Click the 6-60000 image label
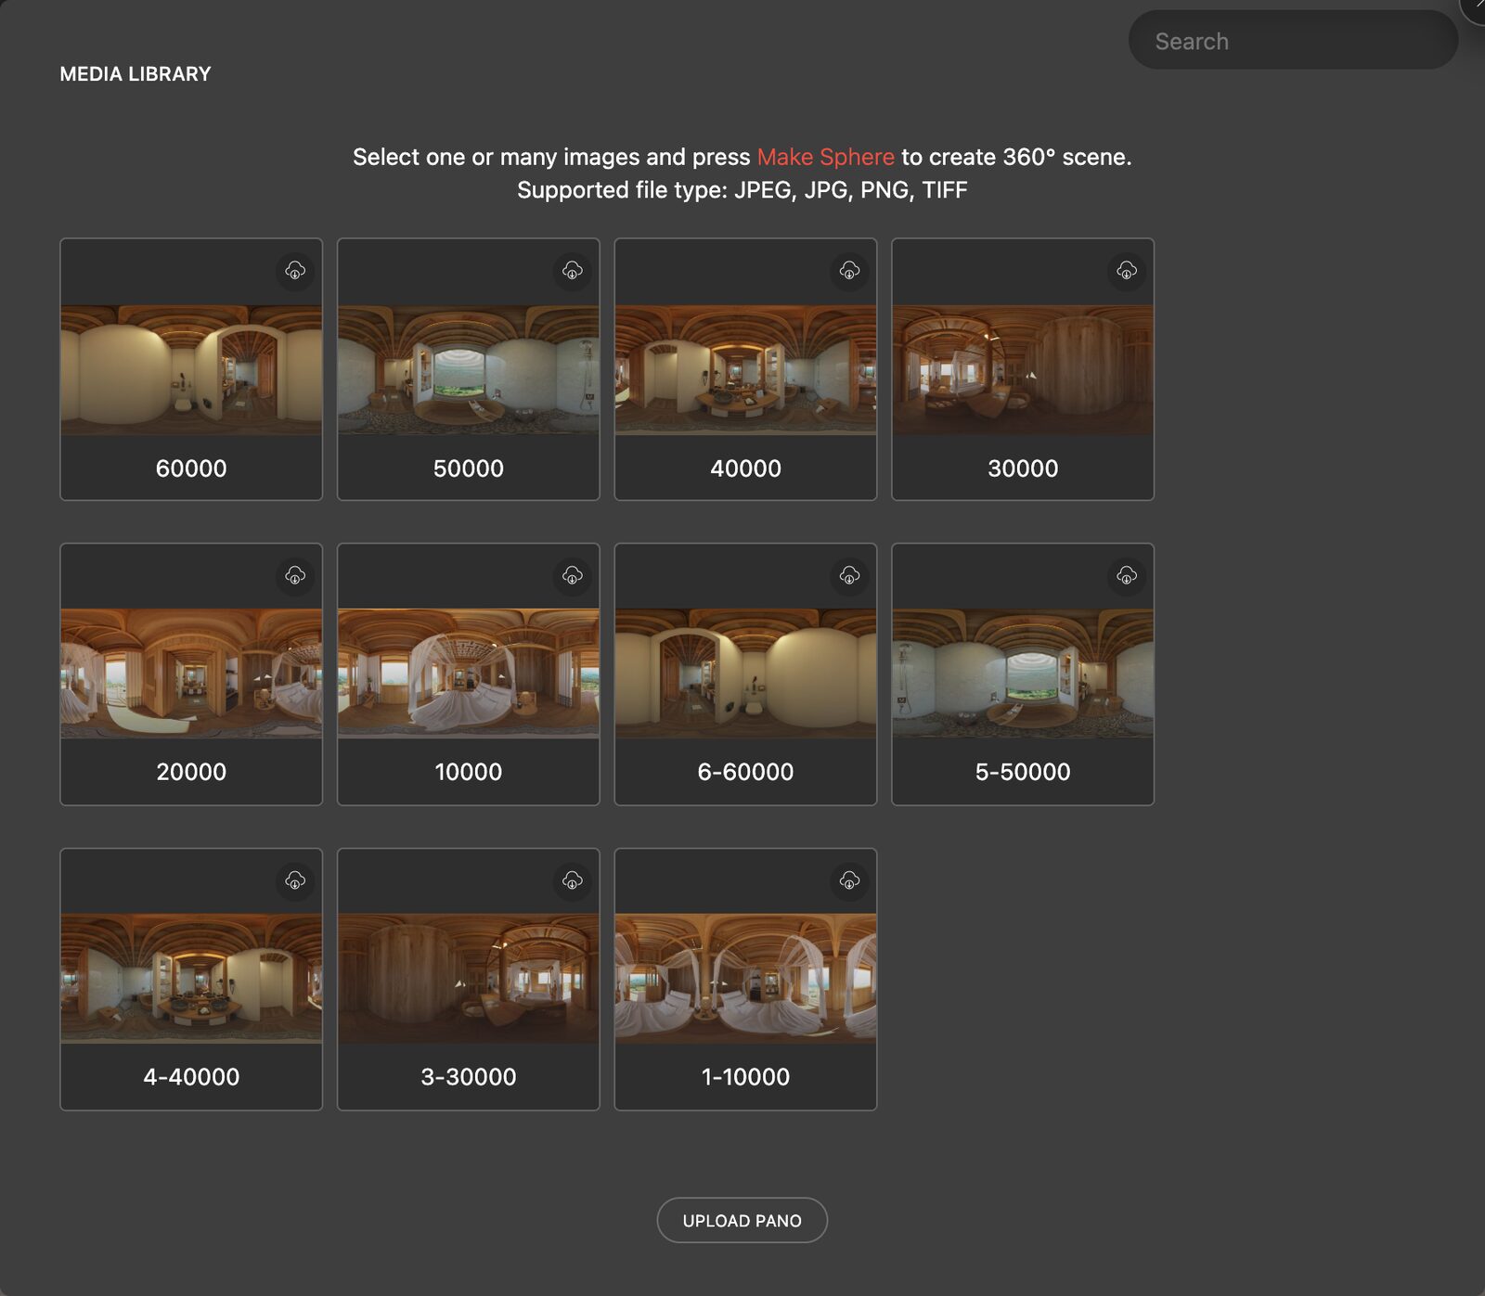The height and width of the screenshot is (1296, 1485). [x=745, y=772]
